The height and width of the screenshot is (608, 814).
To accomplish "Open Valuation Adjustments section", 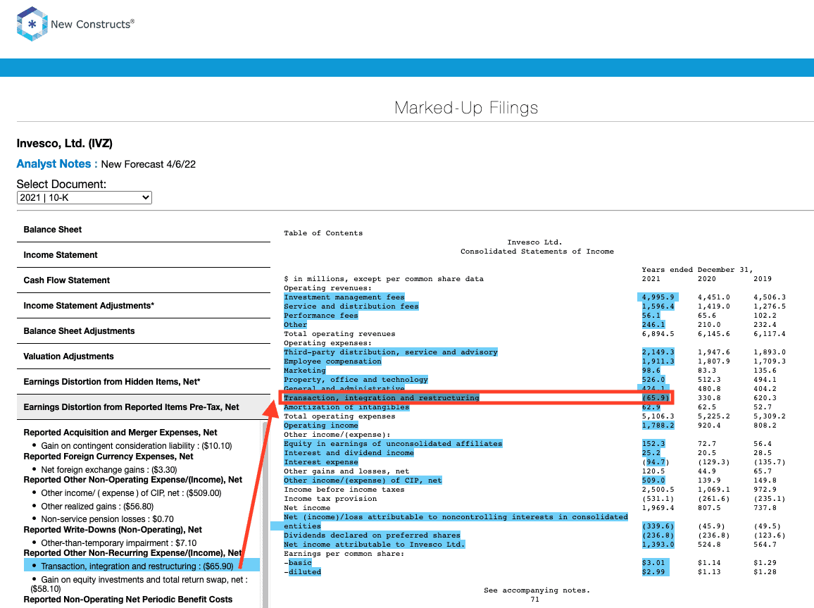I will (143, 356).
